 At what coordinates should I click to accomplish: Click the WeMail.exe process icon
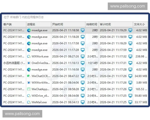(29, 102)
